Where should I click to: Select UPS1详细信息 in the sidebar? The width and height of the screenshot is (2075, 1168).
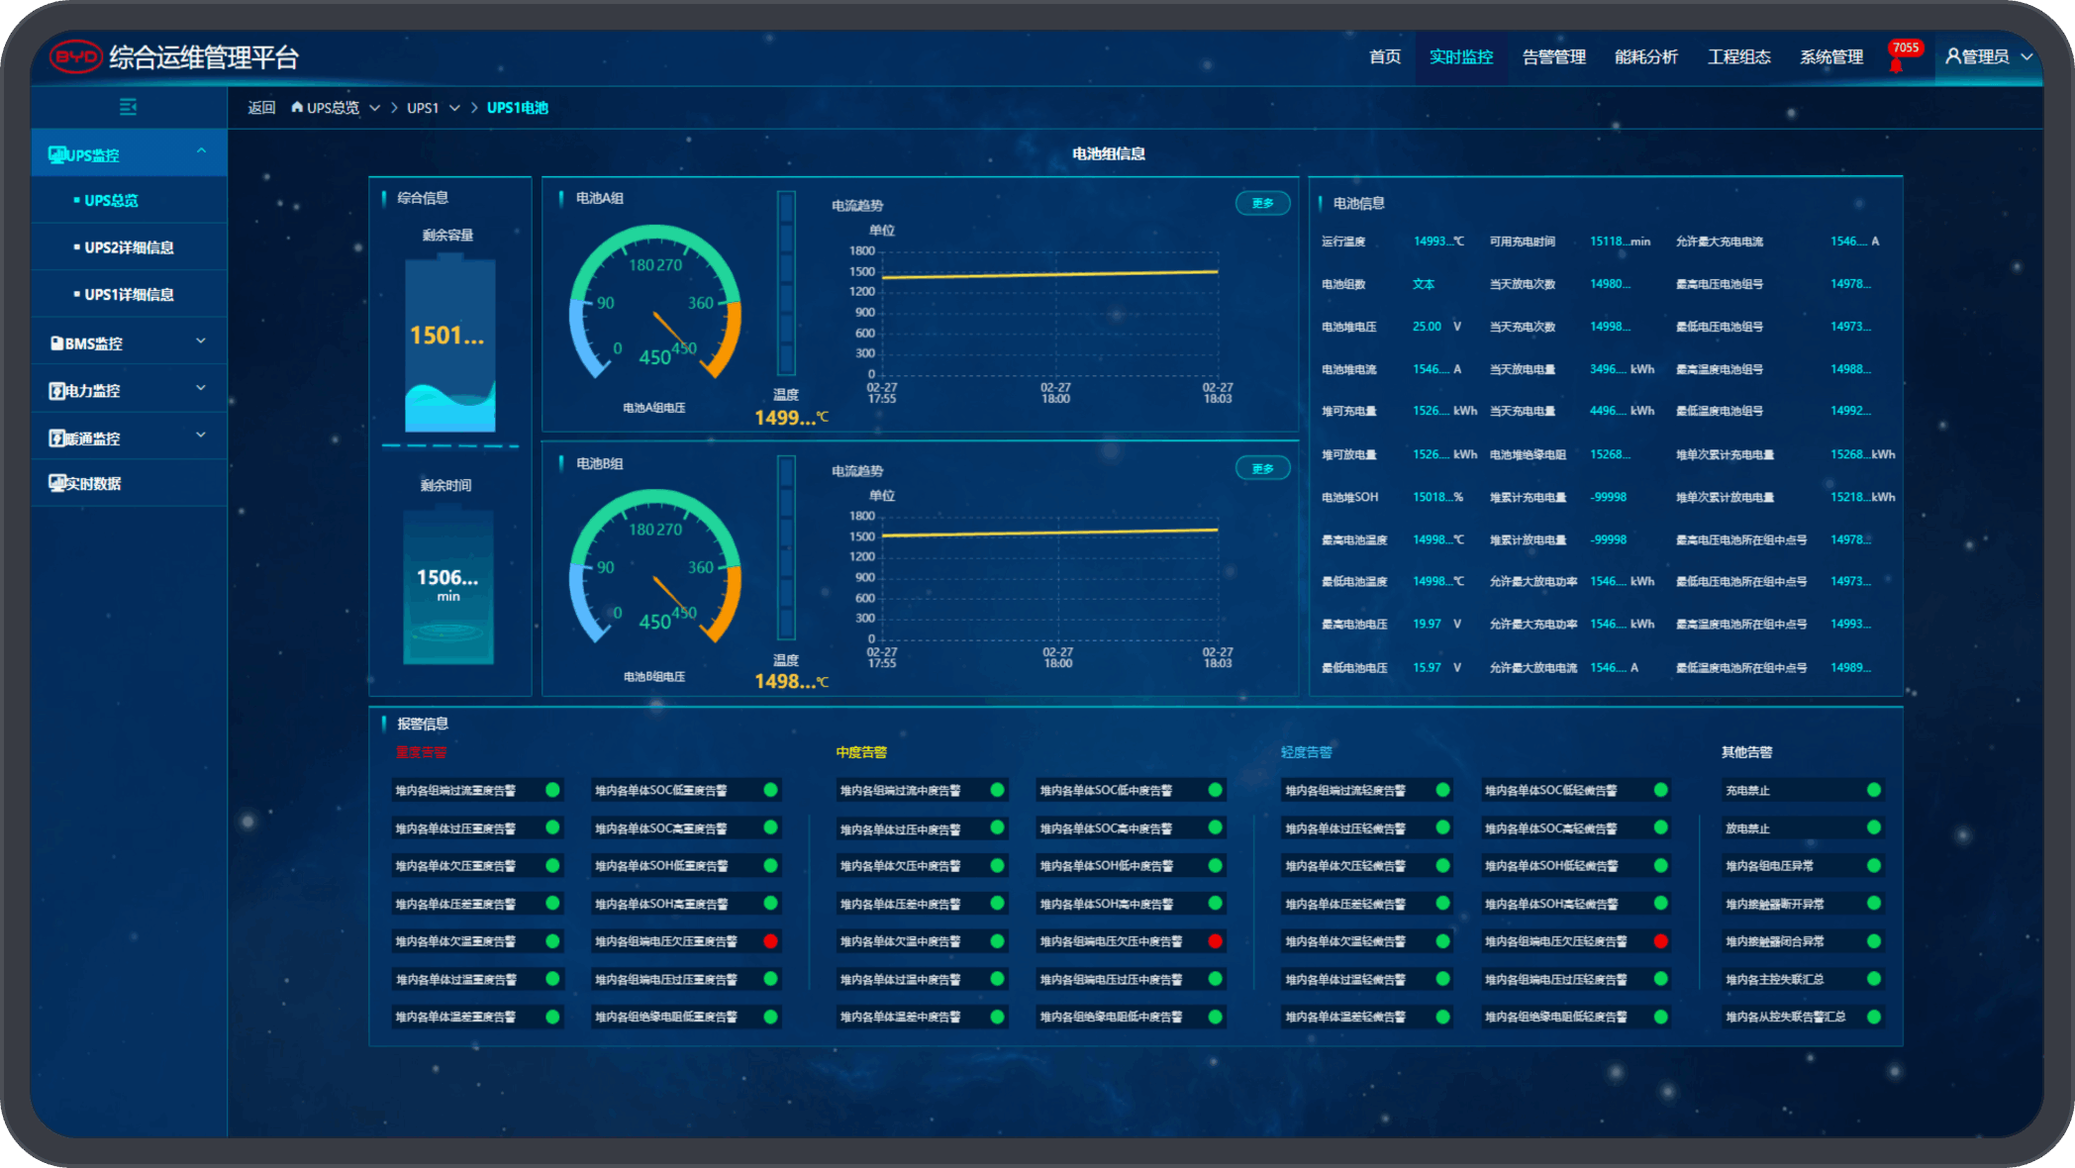pos(129,295)
